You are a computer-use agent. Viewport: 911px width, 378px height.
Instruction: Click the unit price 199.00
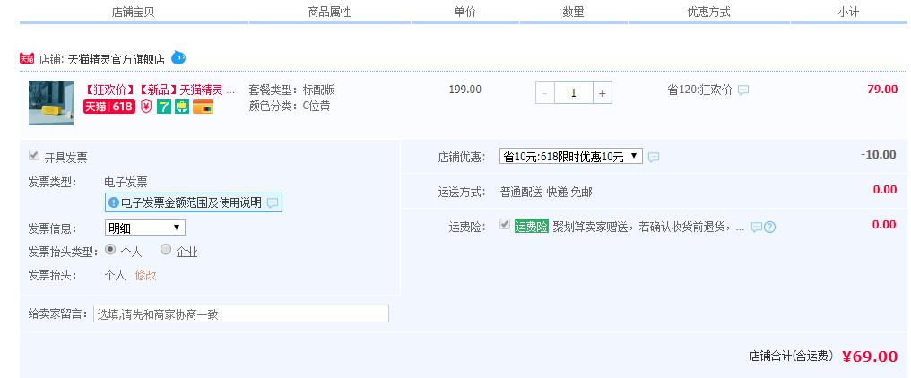pos(464,90)
